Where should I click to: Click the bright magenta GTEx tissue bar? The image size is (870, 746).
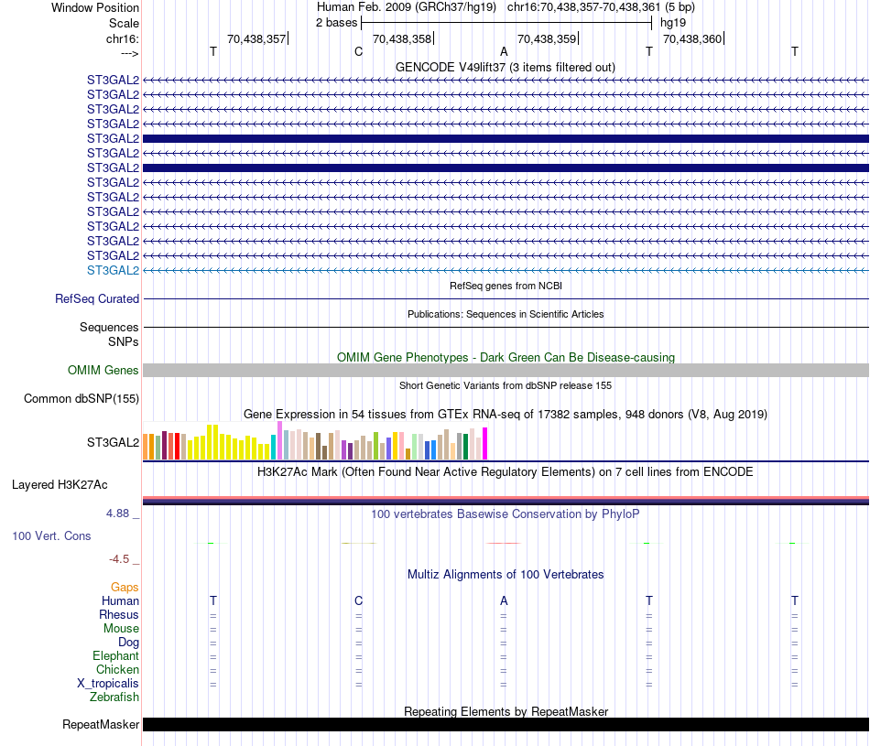pos(485,444)
